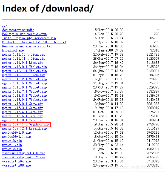The height and width of the screenshot is (172, 165).
Task: Download nginx 1.15.3.1 Crow.zip
Action: pyautogui.click(x=23, y=108)
